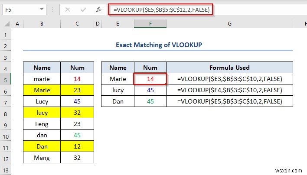
Task: Open the Insert Function fx icon
Action: [99, 10]
